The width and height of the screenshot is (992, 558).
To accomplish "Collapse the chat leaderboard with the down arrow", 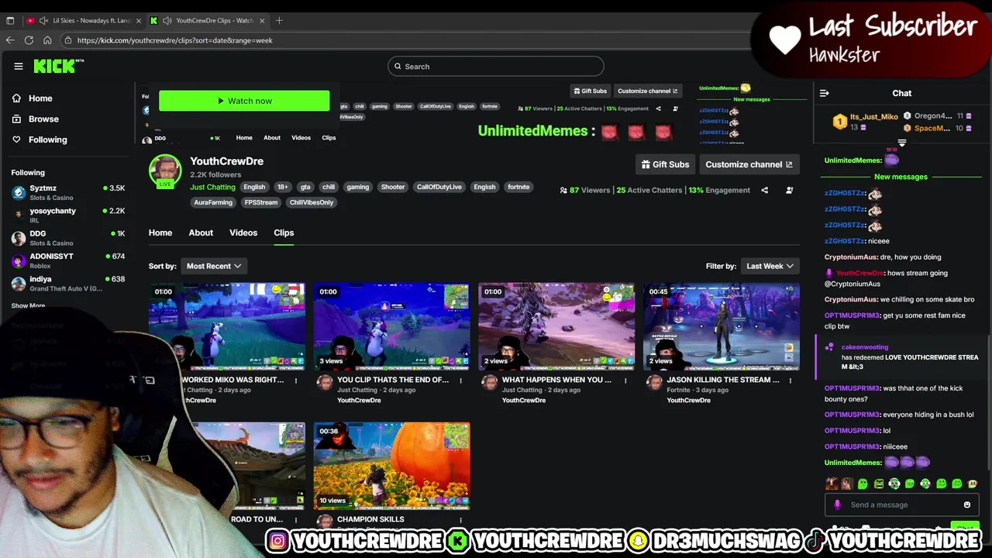I will [x=901, y=143].
